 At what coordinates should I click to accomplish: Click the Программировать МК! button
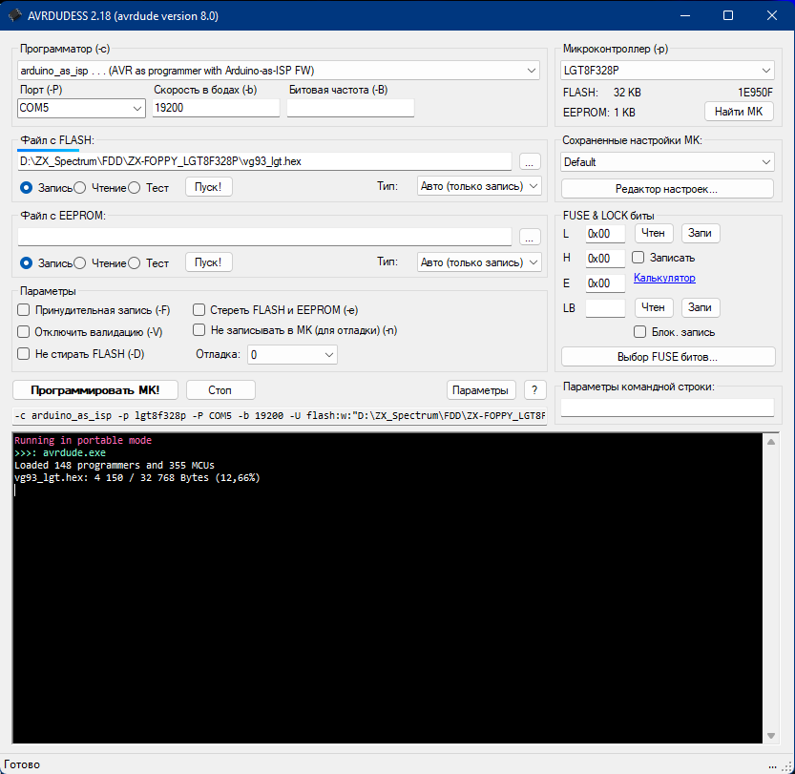(95, 390)
